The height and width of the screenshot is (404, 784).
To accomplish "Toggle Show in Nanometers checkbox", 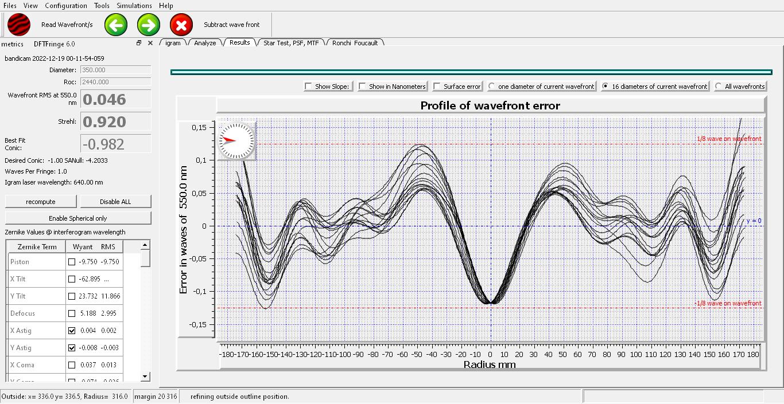I will (363, 87).
